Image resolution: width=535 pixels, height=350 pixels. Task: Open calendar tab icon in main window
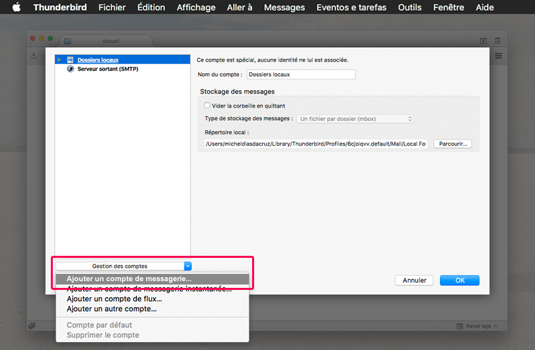pyautogui.click(x=484, y=41)
